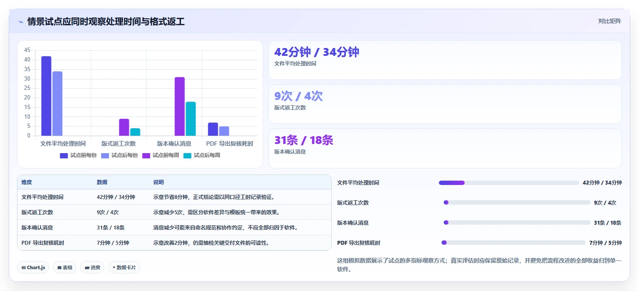This screenshot has height=291, width=639.
Task: Select the 版本确认消息 table row label
Action: pos(37,228)
